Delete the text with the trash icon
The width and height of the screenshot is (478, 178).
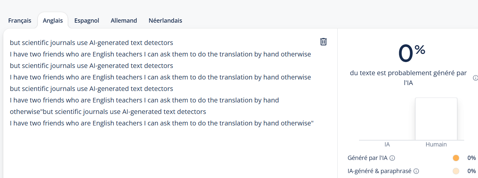(x=323, y=42)
